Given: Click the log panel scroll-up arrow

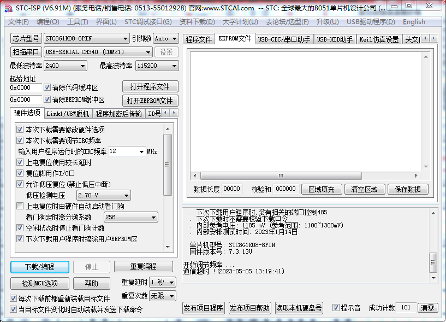Looking at the screenshot, I should tap(433, 213).
